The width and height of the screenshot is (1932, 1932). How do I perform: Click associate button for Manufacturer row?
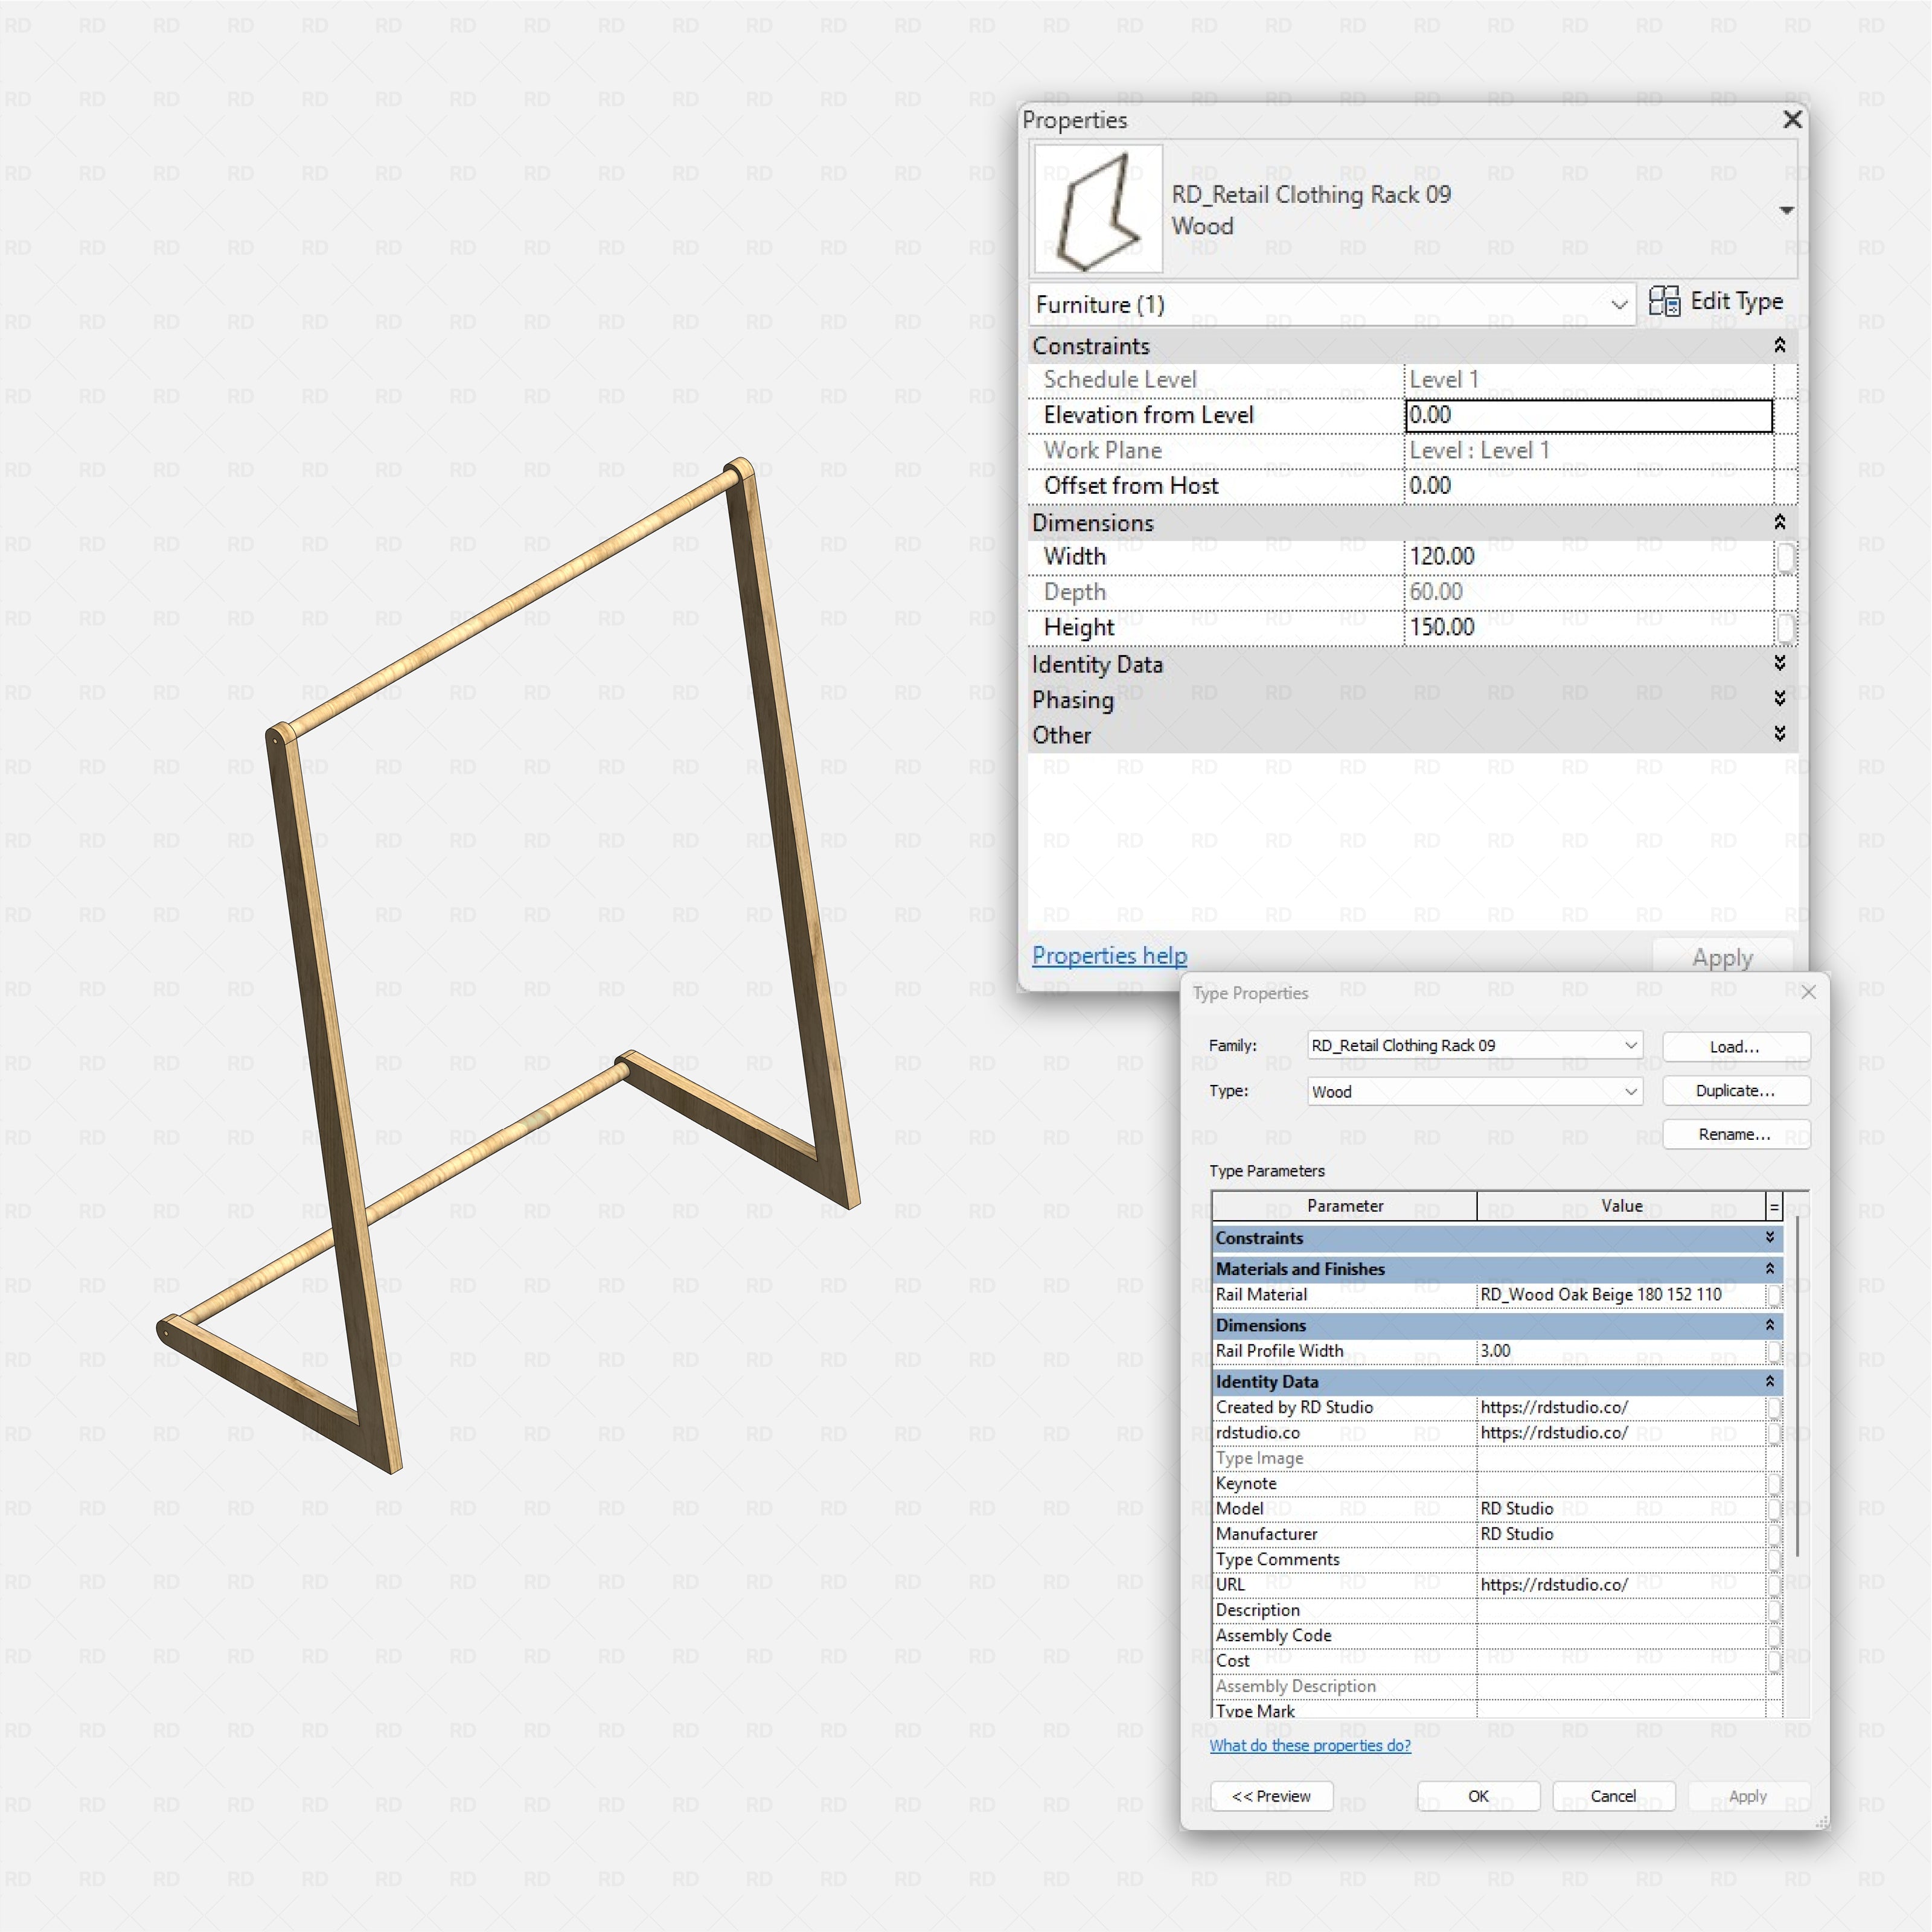(x=1774, y=1535)
